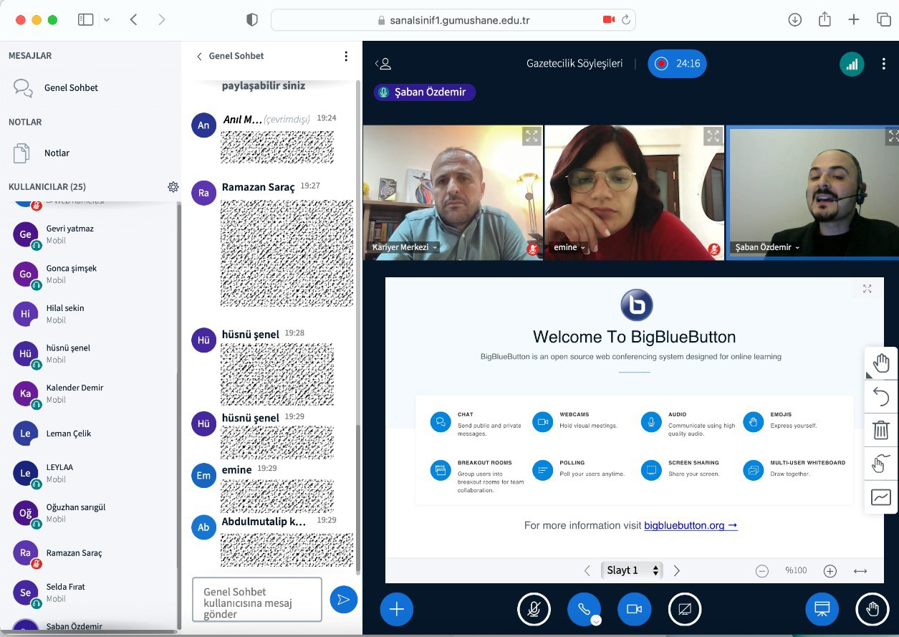Toggle screen sharing

click(684, 609)
